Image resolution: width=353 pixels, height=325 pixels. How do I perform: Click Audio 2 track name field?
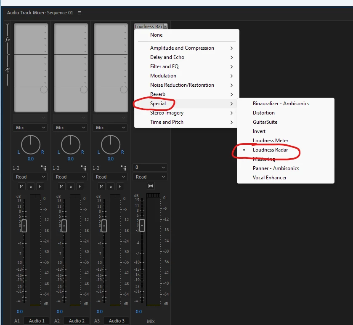point(76,321)
